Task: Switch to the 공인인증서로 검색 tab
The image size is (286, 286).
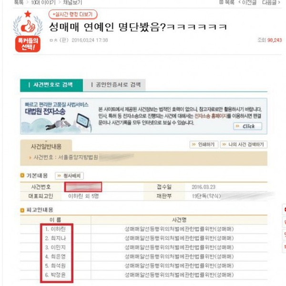Action: tap(114, 85)
